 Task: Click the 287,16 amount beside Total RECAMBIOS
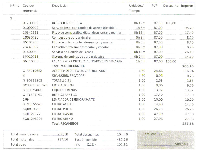[188, 124]
